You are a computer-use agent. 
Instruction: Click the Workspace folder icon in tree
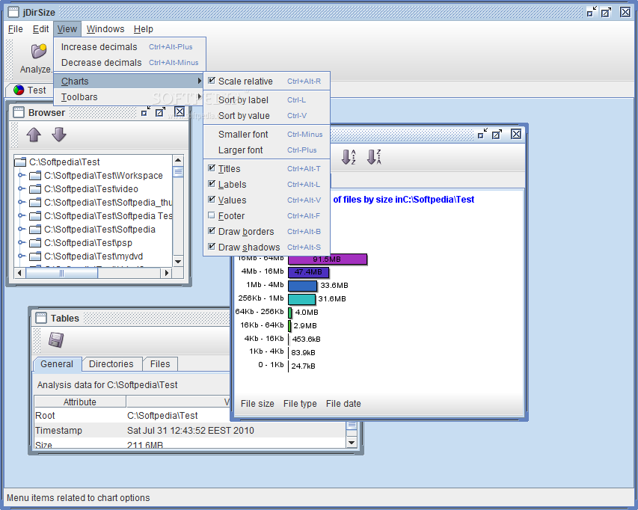[x=35, y=176]
